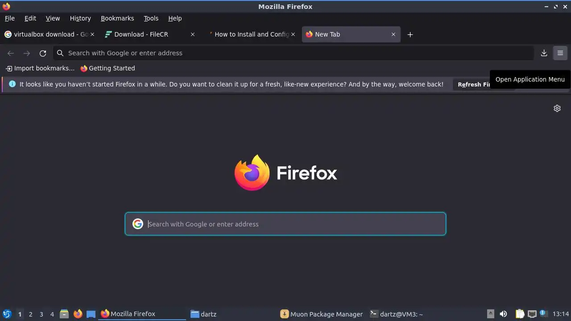The height and width of the screenshot is (321, 571).
Task: Switch to dartz folder window in taskbar
Action: tap(232, 314)
